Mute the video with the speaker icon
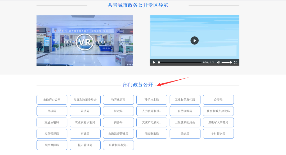 tap(218, 62)
